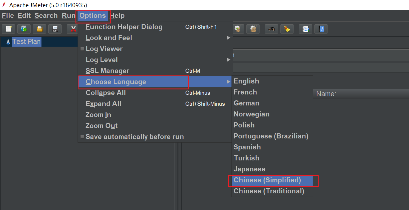Viewport: 409px width, 210px height.
Task: Click the Open file toolbar icon
Action: [39, 29]
